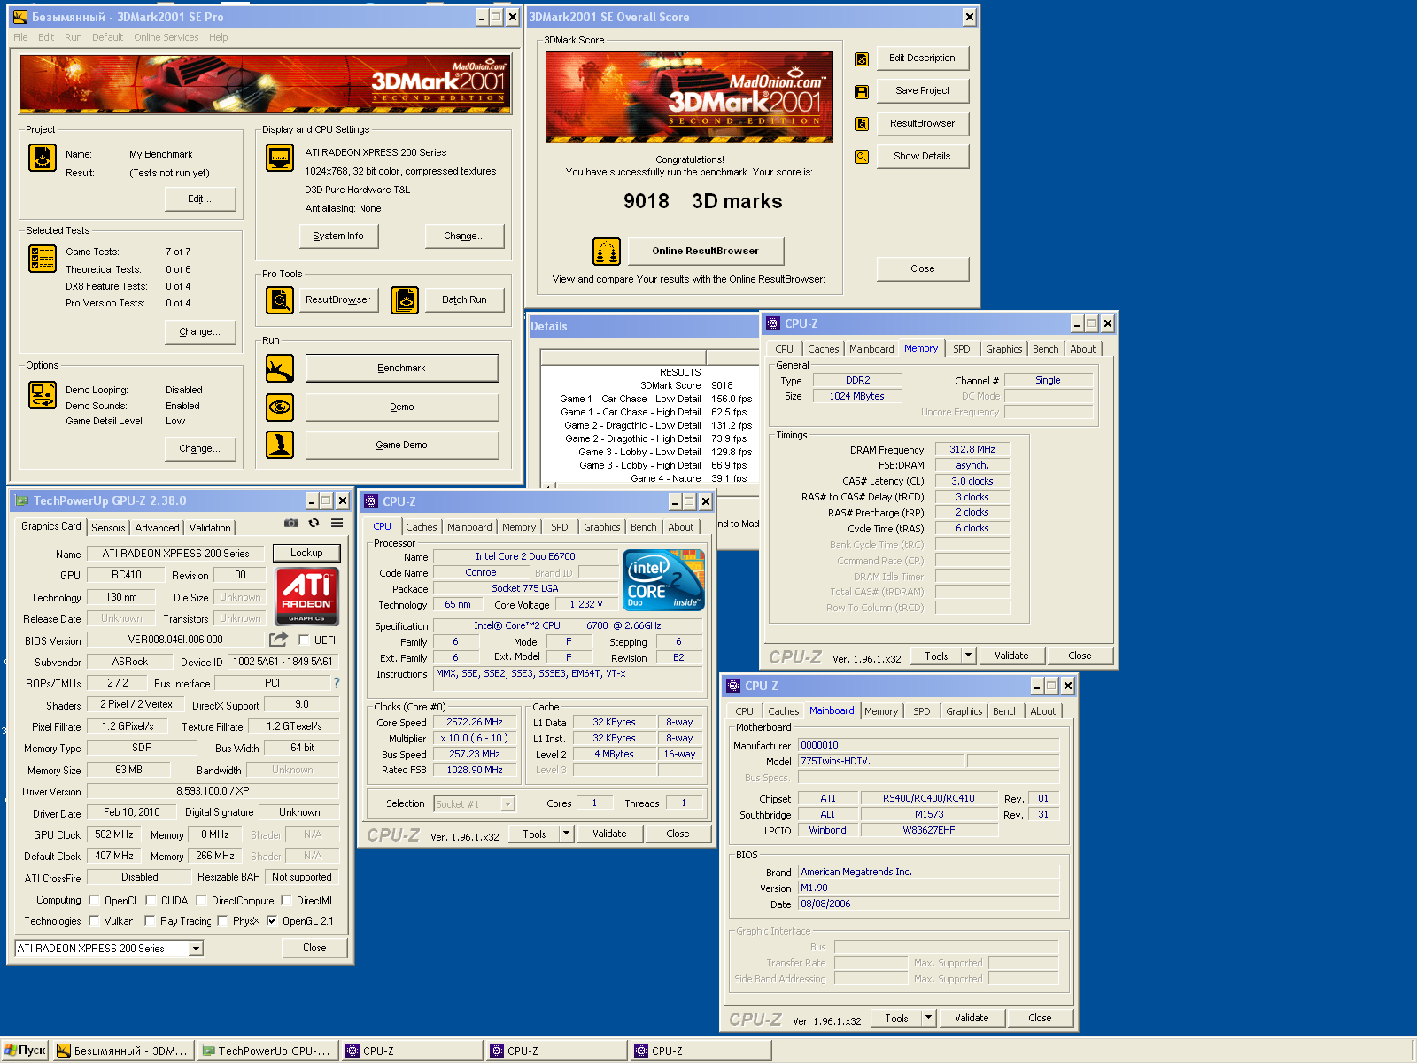Screen dimensions: 1417x1063
Task: Click the Change button in Selected Tests
Action: click(x=200, y=331)
